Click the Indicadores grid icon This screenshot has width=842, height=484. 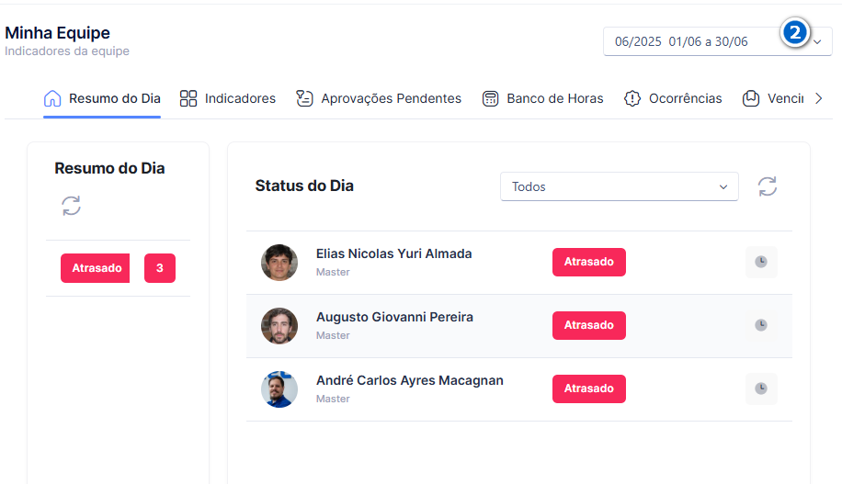[188, 99]
